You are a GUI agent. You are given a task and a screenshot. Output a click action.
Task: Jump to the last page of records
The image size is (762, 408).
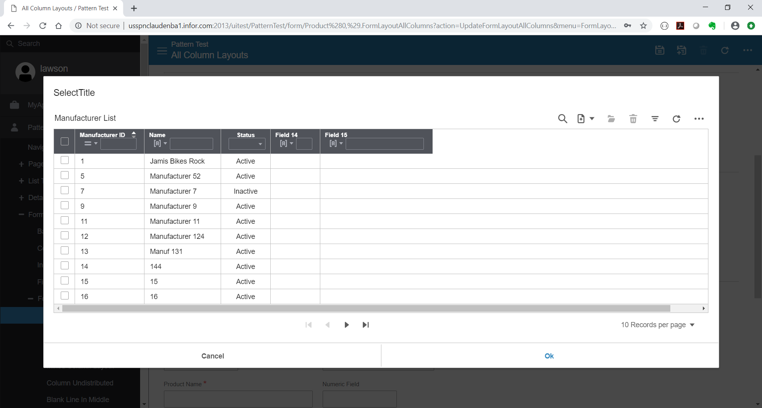point(366,325)
